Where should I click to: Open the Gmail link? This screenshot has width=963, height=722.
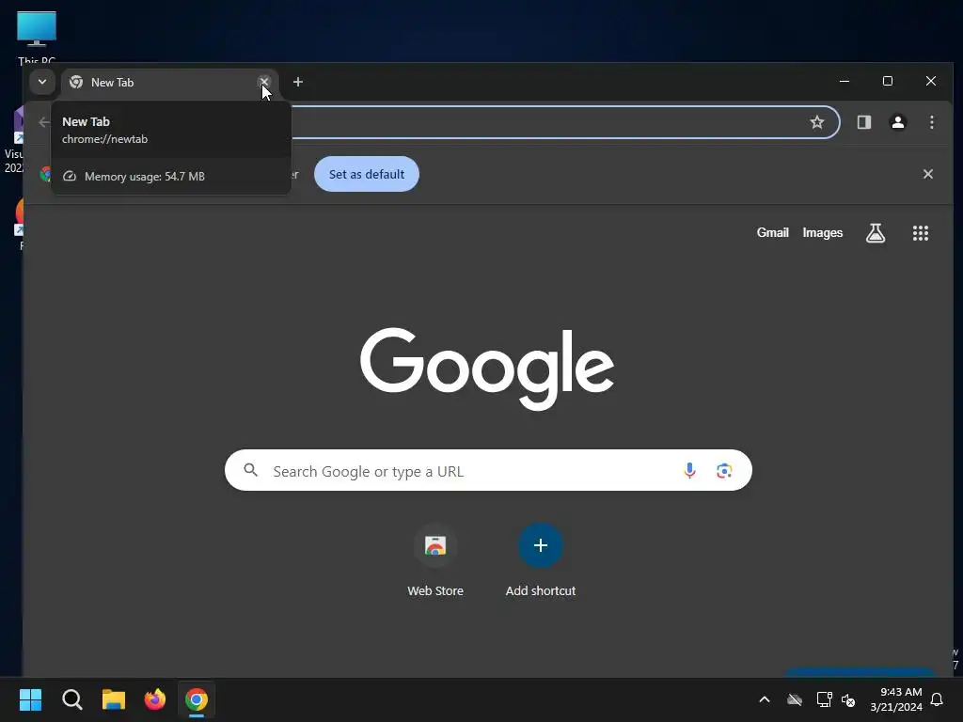tap(773, 233)
